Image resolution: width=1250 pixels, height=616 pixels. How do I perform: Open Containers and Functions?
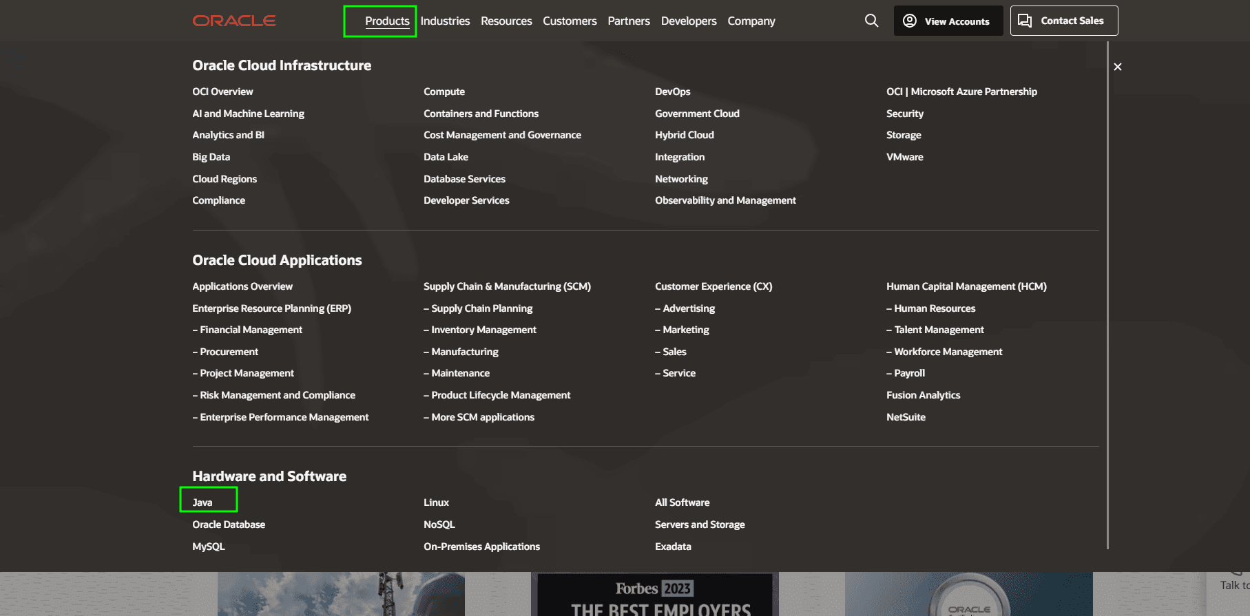[481, 114]
